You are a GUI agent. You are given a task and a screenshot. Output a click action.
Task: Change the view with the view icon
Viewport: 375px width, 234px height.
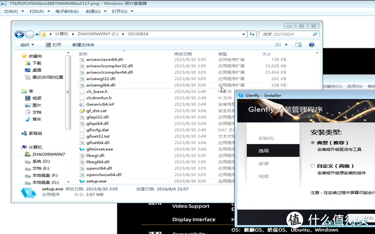(x=278, y=45)
